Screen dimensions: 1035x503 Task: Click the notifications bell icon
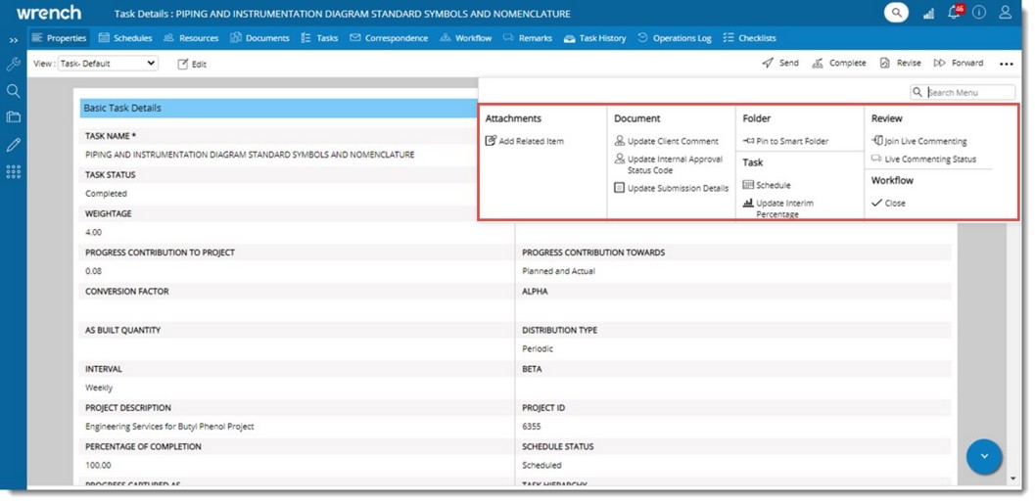(954, 14)
